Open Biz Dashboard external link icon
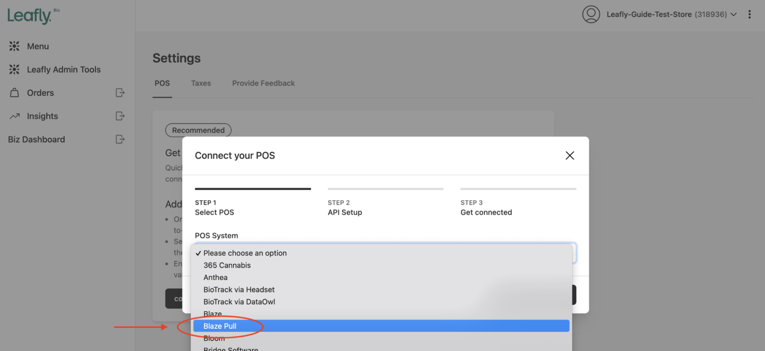The image size is (765, 351). click(120, 139)
